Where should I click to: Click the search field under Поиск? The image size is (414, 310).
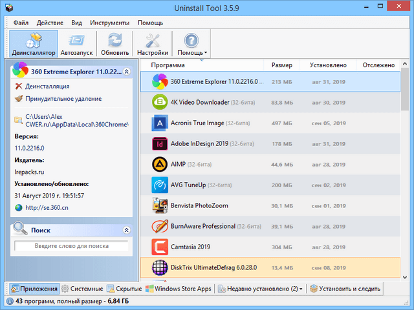coord(71,246)
